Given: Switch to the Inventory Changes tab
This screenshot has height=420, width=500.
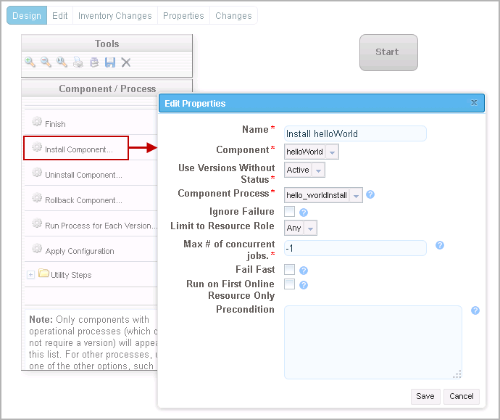Looking at the screenshot, I should coord(114,16).
